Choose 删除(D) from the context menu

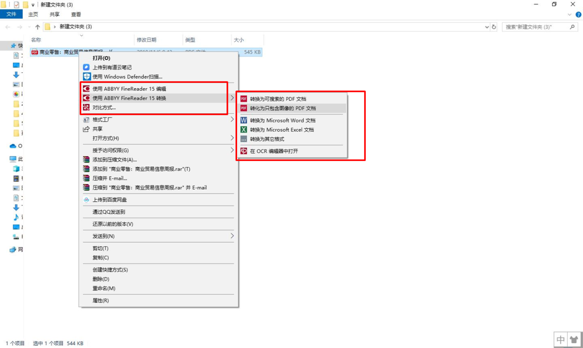tap(158, 279)
